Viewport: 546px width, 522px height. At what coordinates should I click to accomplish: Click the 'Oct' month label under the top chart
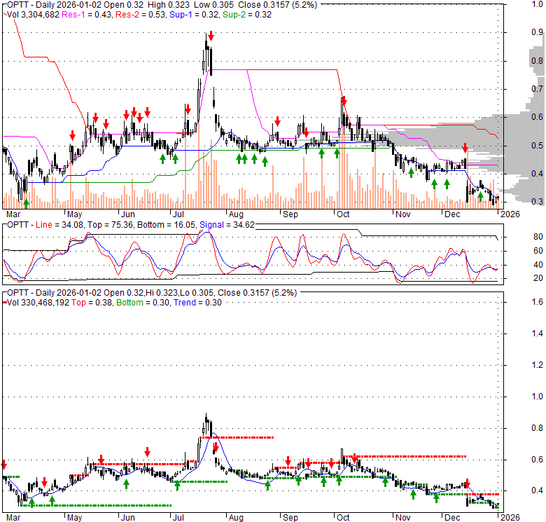click(343, 214)
